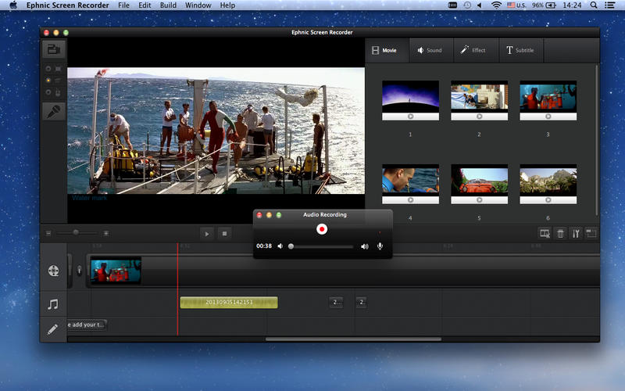This screenshot has width=625, height=391.
Task: Click the microphone audio recording icon
Action: point(54,111)
